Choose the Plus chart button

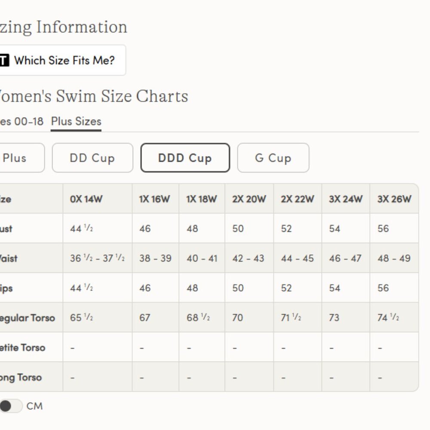(17, 158)
